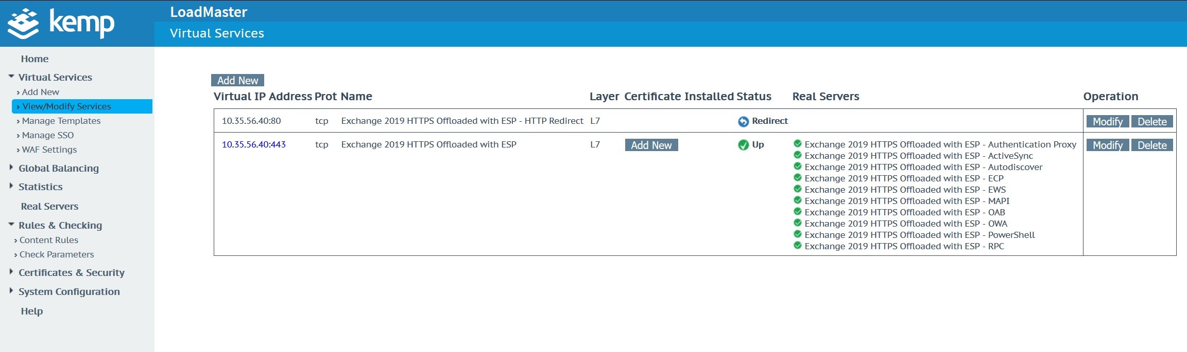Expand the Statistics section
The image size is (1187, 352).
(11, 186)
